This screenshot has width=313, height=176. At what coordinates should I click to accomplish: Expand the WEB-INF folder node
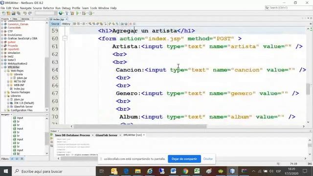[8, 85]
